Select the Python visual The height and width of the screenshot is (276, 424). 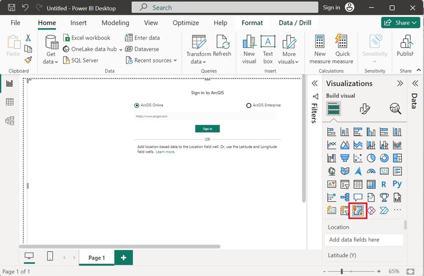pos(397,184)
